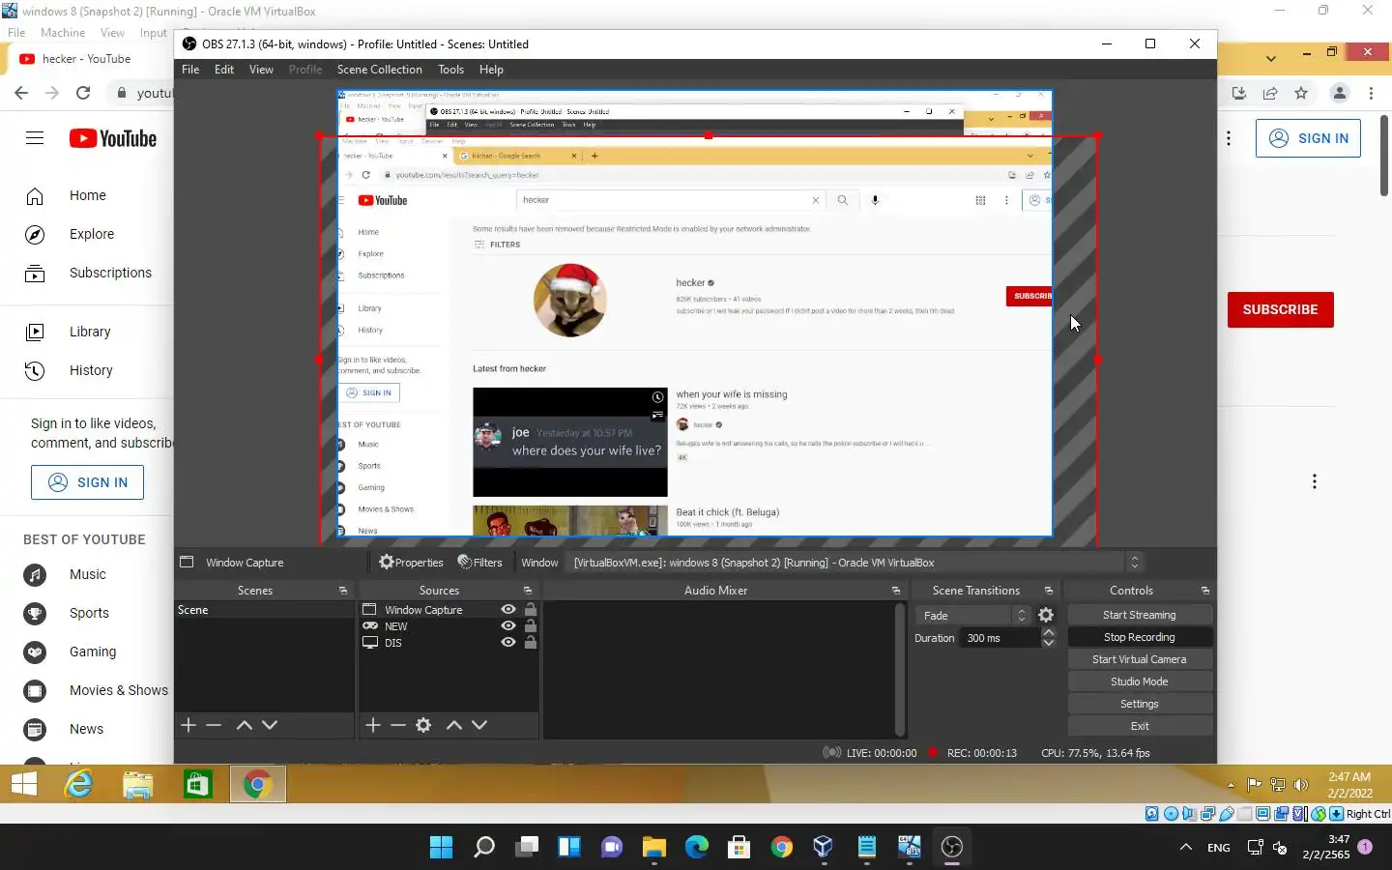Undock the Scene Transitions panel
This screenshot has height=870, width=1392.
1049,591
